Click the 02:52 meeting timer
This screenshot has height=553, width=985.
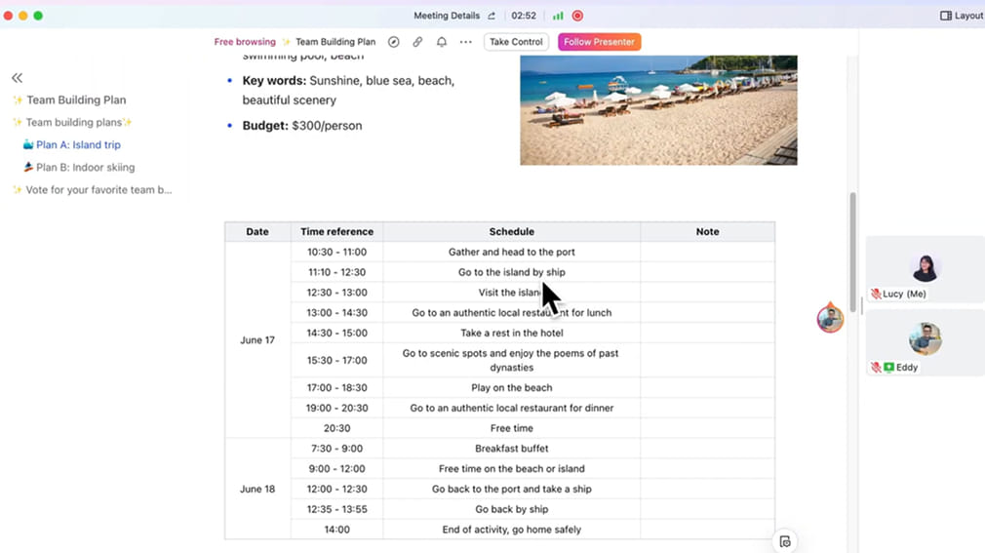(x=524, y=16)
